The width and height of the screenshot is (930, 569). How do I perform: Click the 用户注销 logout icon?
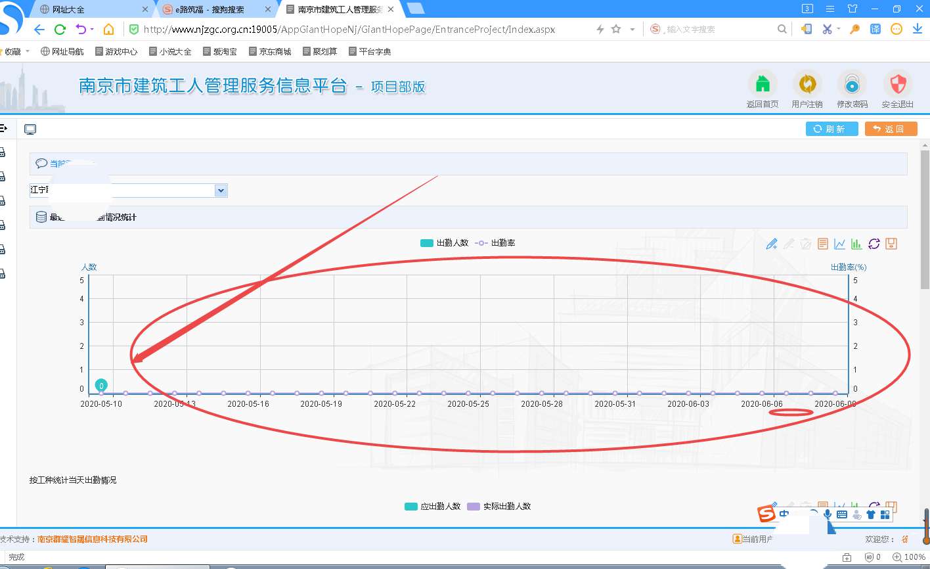point(807,84)
